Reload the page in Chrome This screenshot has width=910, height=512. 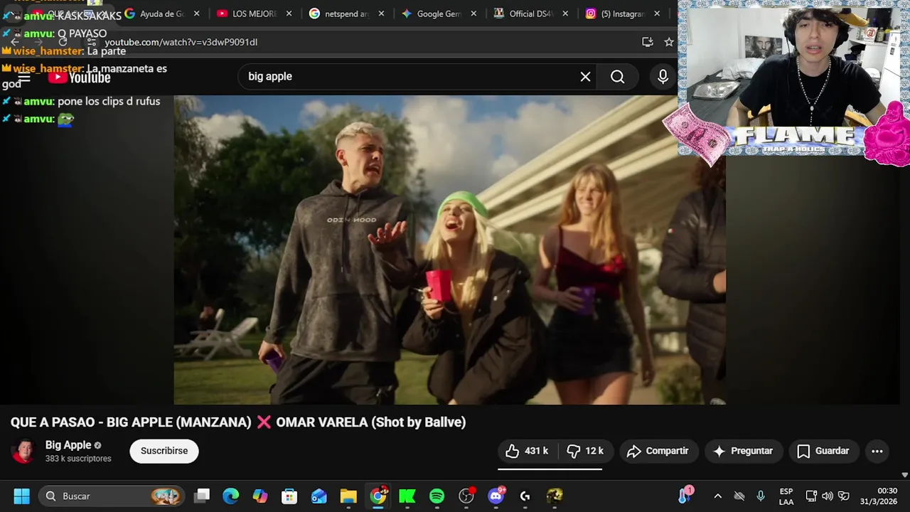coord(63,42)
